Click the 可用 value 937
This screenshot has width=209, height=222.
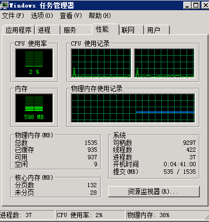click(x=92, y=157)
